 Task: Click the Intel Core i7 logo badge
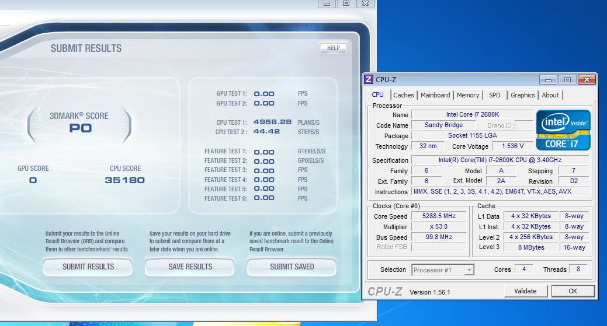563,130
